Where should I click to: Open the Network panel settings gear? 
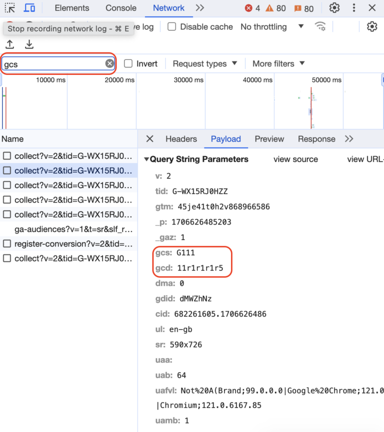point(372,27)
